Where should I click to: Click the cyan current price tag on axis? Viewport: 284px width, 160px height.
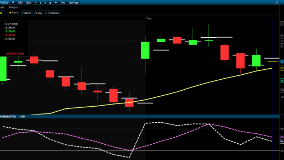(x=282, y=62)
